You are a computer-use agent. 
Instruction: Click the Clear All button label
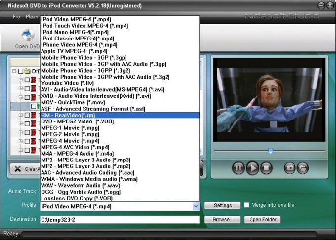click(x=32, y=169)
